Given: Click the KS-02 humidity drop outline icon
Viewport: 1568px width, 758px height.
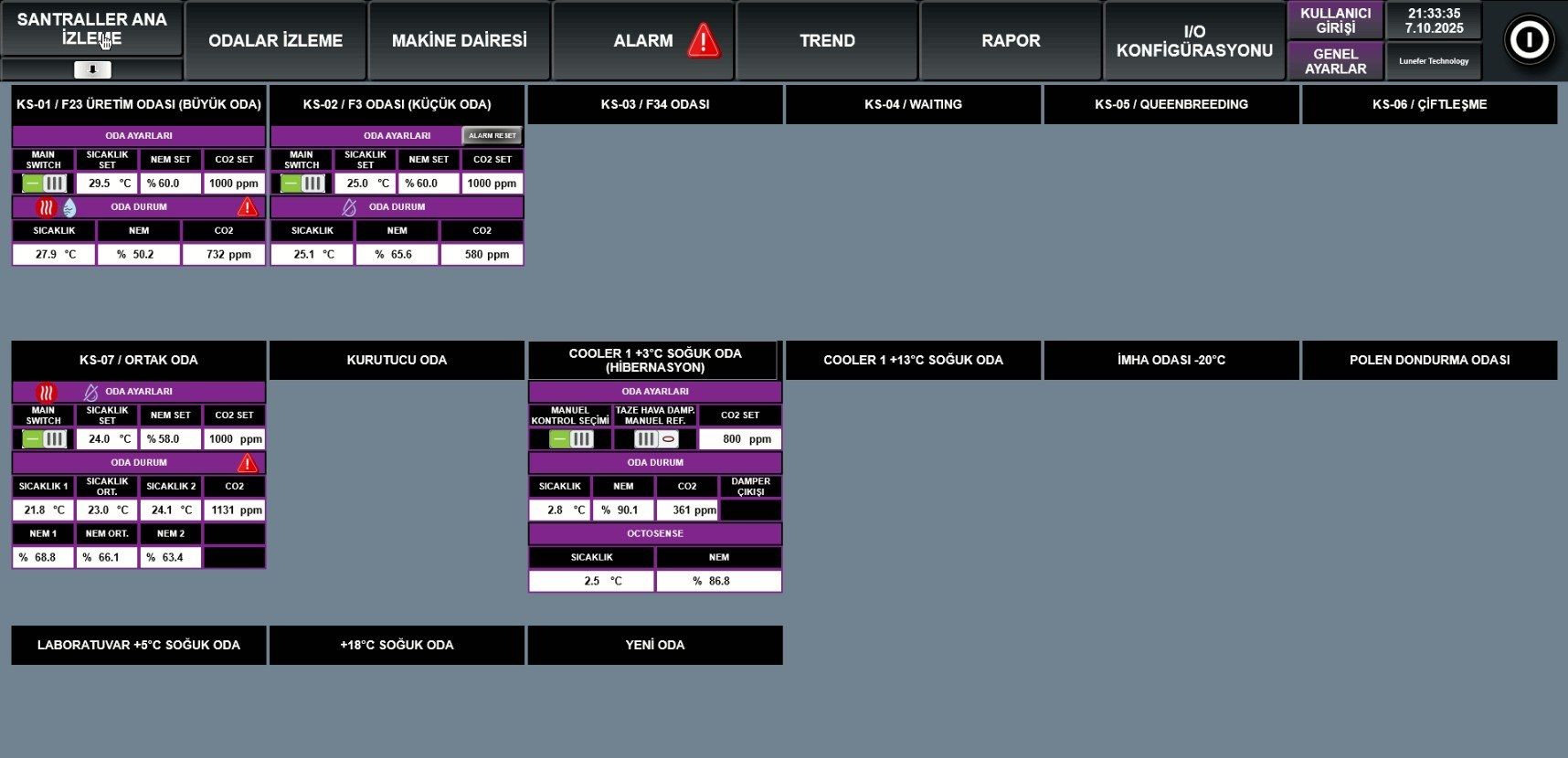Looking at the screenshot, I should [349, 207].
